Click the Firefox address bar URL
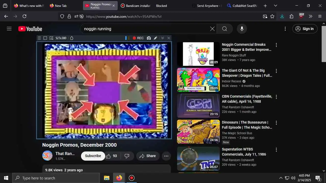This screenshot has height=183, width=326. click(124, 17)
